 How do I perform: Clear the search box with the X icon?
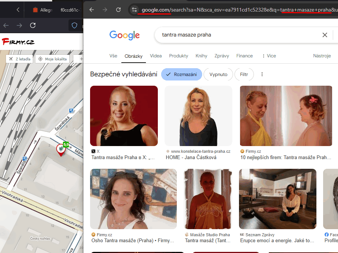(325, 35)
